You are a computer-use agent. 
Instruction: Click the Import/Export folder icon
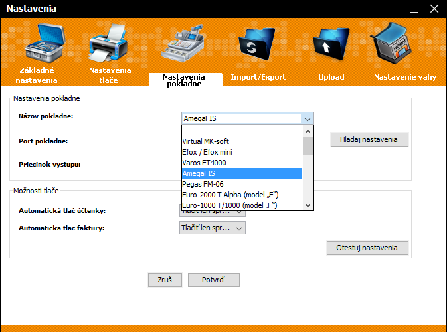coord(257,45)
